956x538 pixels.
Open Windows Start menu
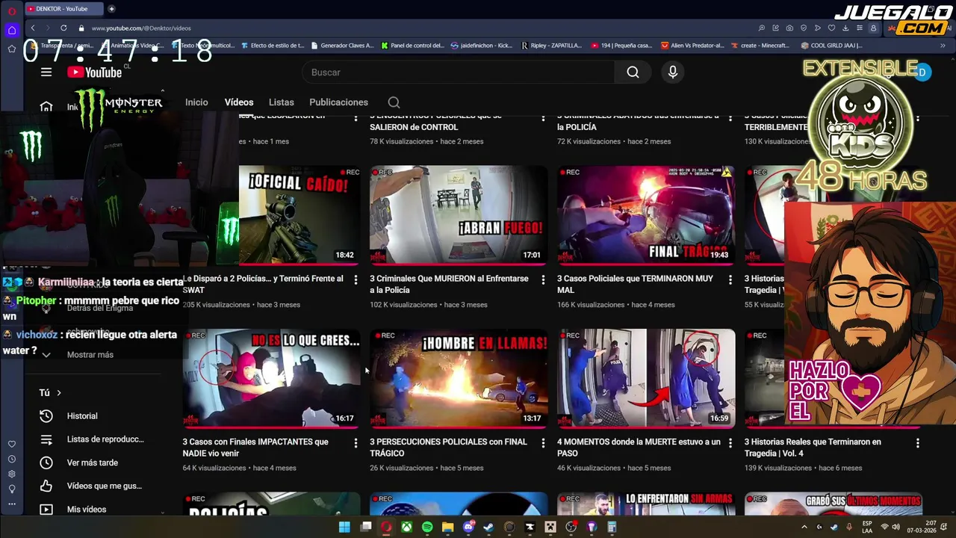pos(344,527)
